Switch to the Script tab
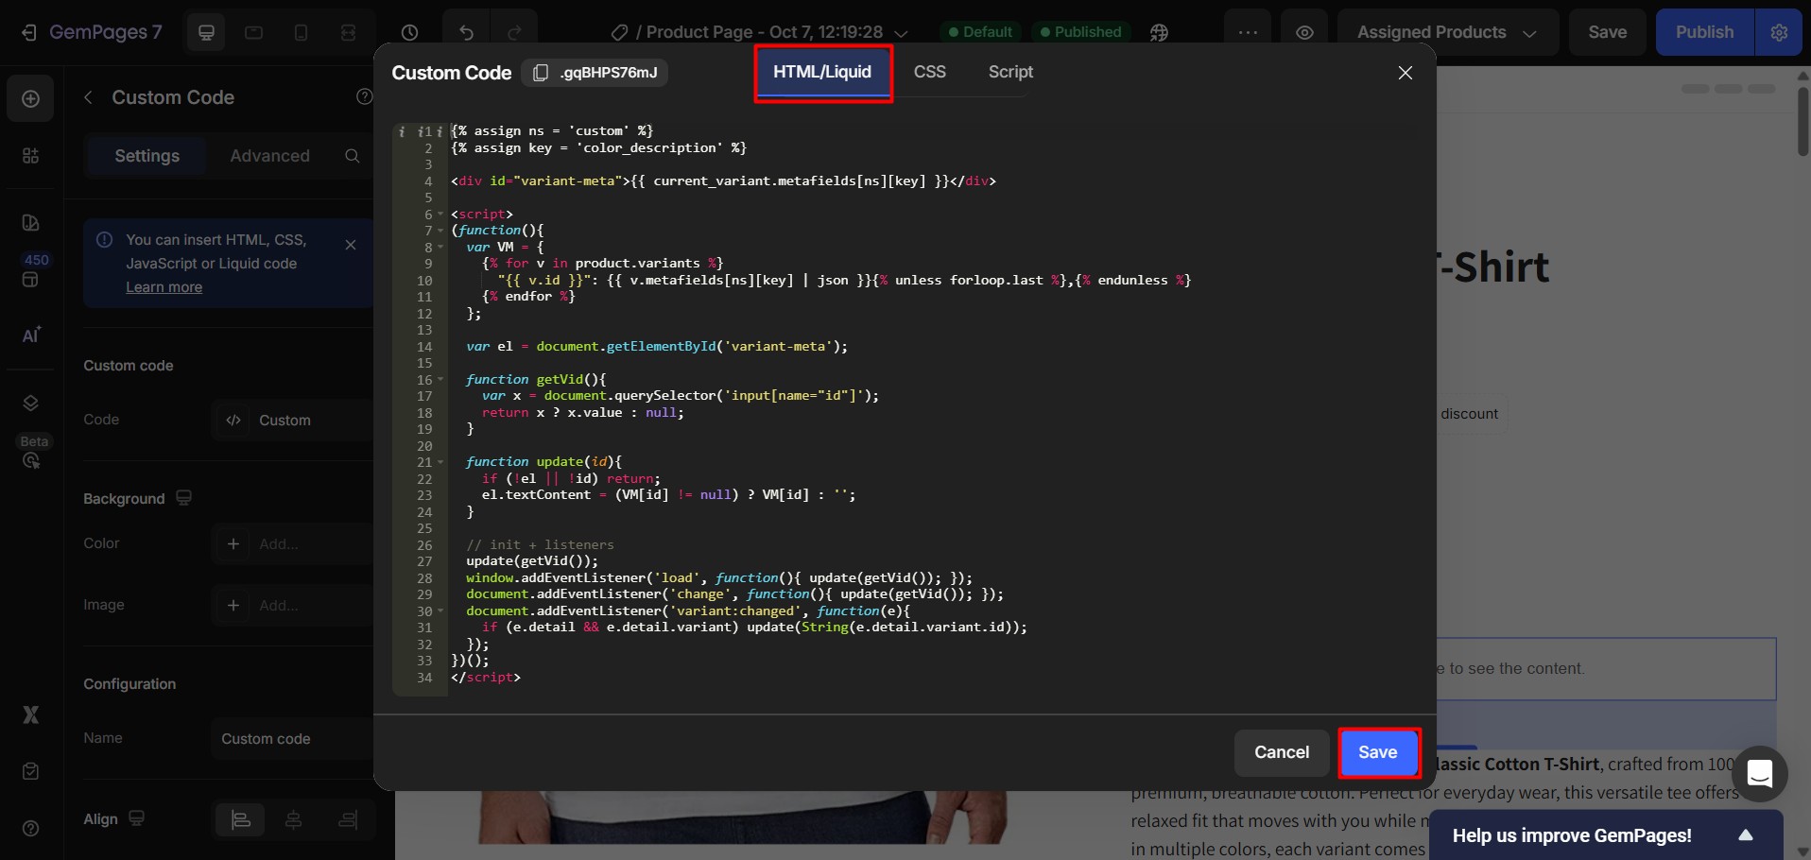The width and height of the screenshot is (1811, 860). [1009, 72]
